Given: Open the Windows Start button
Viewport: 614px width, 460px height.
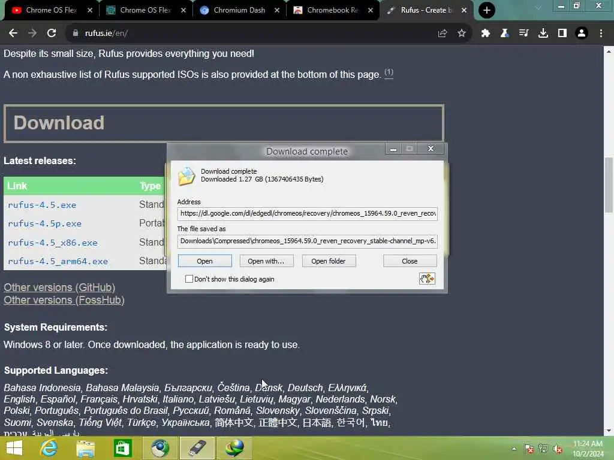Looking at the screenshot, I should 14,448.
